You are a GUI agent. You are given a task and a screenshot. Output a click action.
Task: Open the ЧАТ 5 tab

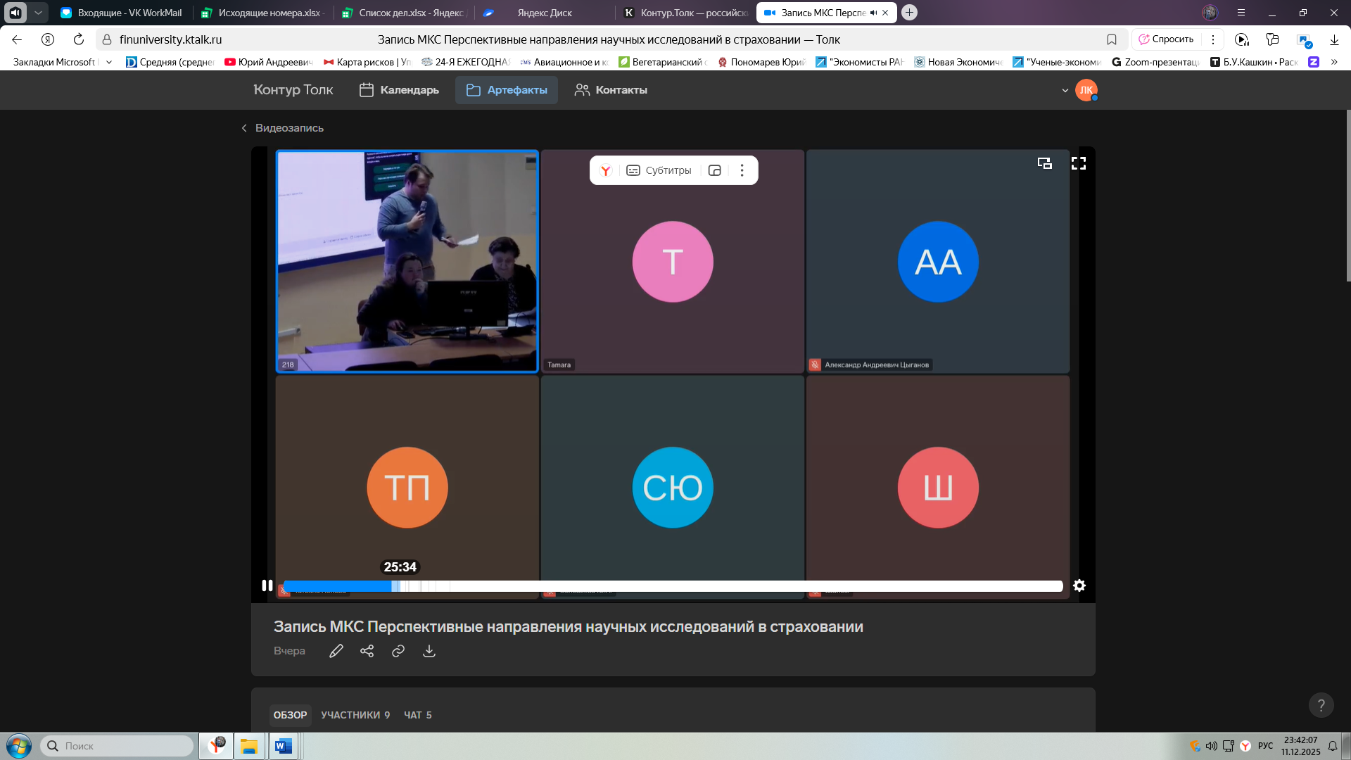coord(417,715)
